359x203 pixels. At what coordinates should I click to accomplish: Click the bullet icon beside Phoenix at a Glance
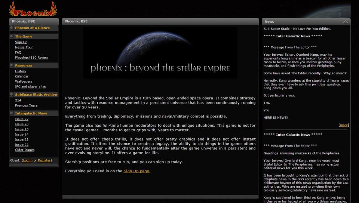pyautogui.click(x=12, y=28)
